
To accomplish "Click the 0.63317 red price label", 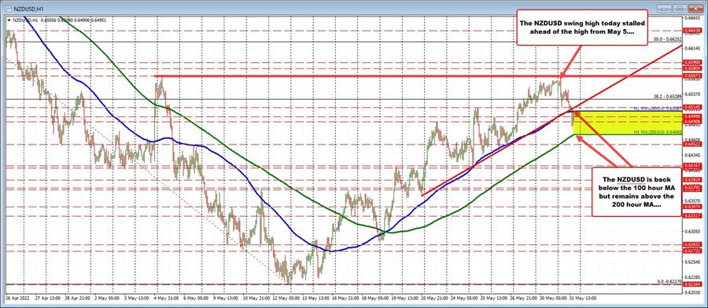I will 692,216.
